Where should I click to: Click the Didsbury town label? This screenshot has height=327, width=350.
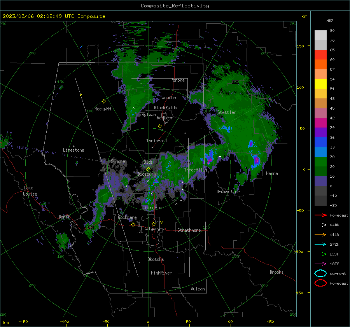[x=147, y=174]
